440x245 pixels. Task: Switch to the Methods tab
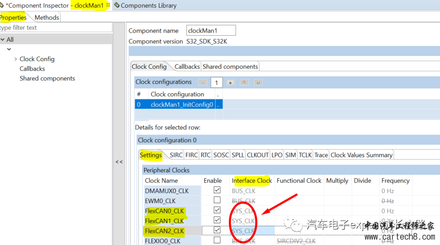[x=47, y=18]
